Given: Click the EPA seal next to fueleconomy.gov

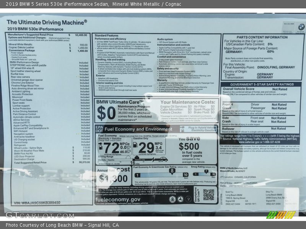Looking at the screenshot, I should click(x=173, y=199).
